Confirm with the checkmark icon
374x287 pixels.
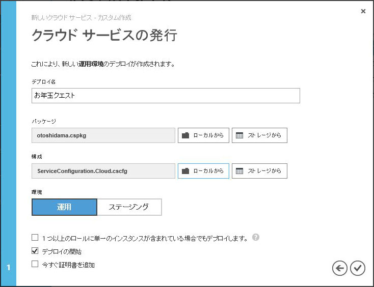[x=358, y=268]
